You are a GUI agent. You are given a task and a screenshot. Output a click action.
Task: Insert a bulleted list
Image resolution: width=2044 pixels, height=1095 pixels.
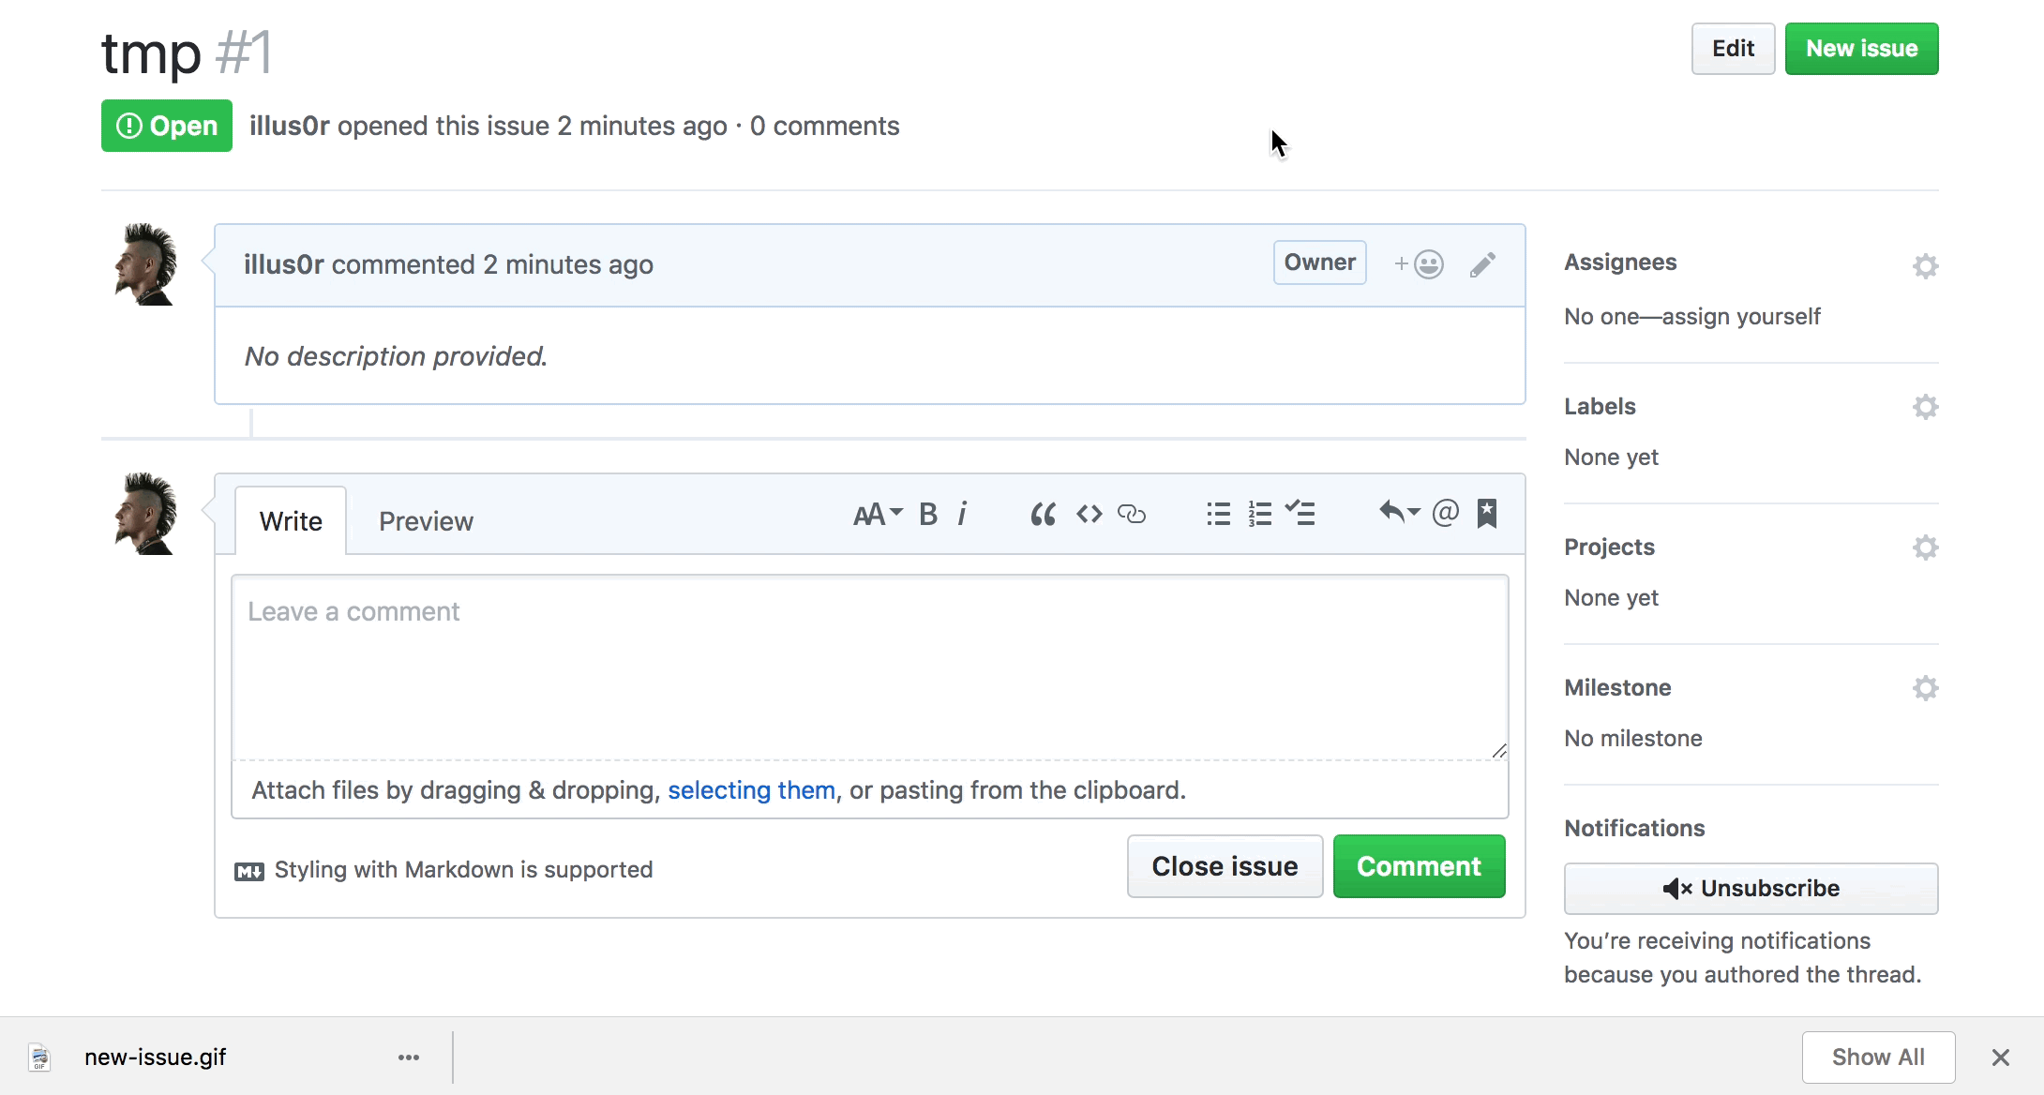click(1218, 514)
